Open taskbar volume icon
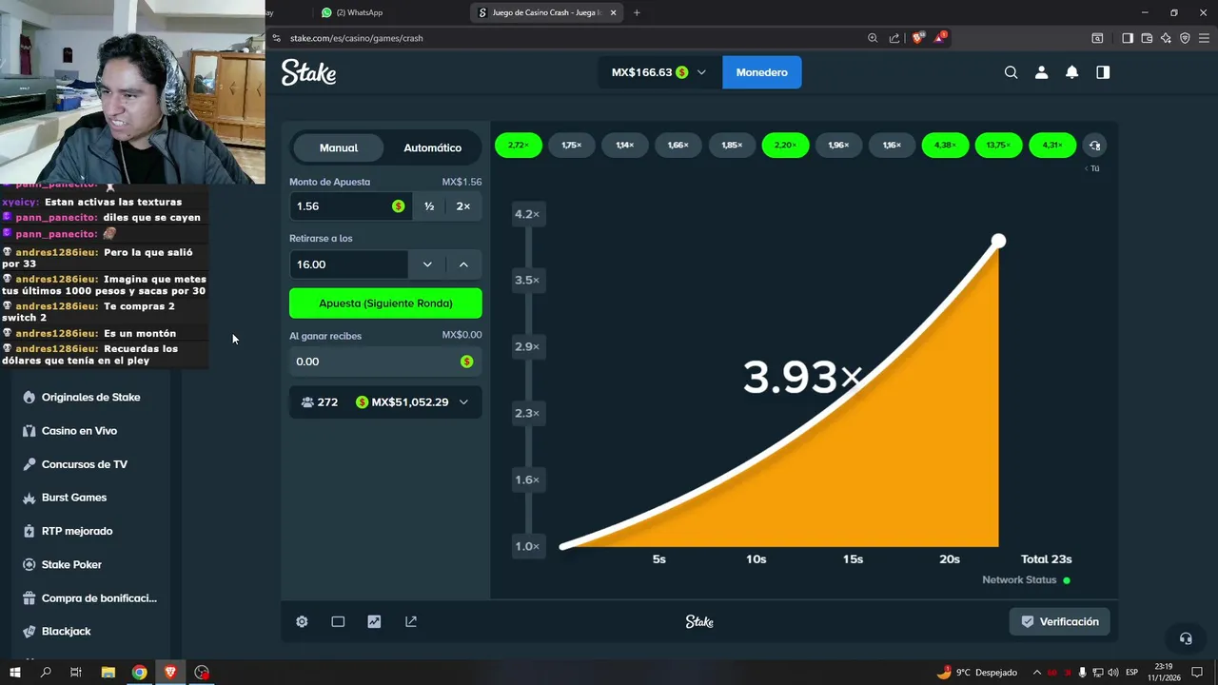This screenshot has height=685, width=1218. (x=1113, y=673)
